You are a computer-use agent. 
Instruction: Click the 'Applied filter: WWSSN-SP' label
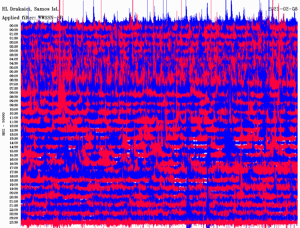point(32,18)
